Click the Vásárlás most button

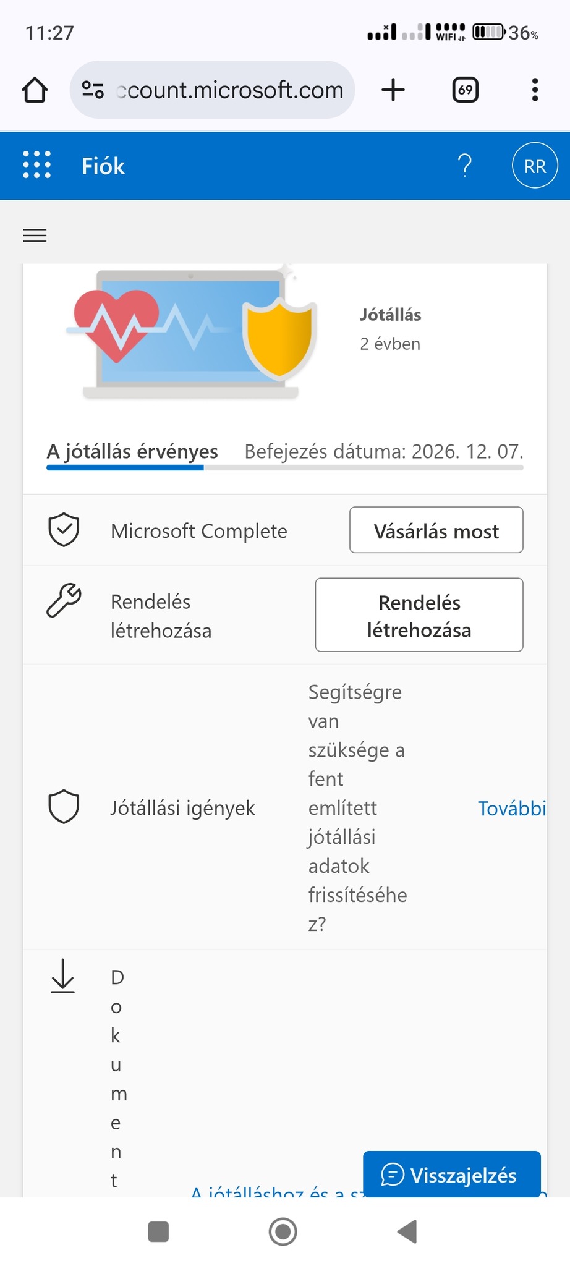pyautogui.click(x=436, y=530)
